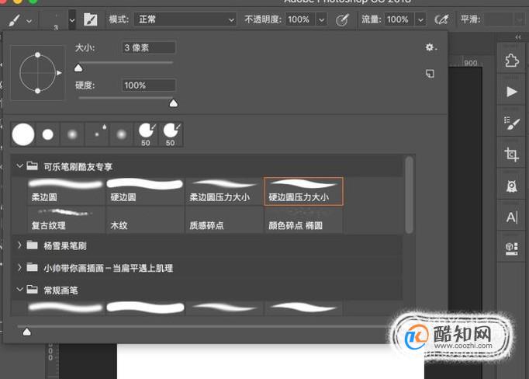Open the 小帅带你画插画 folder icon
Viewport: 529px width, 379px height.
point(32,267)
